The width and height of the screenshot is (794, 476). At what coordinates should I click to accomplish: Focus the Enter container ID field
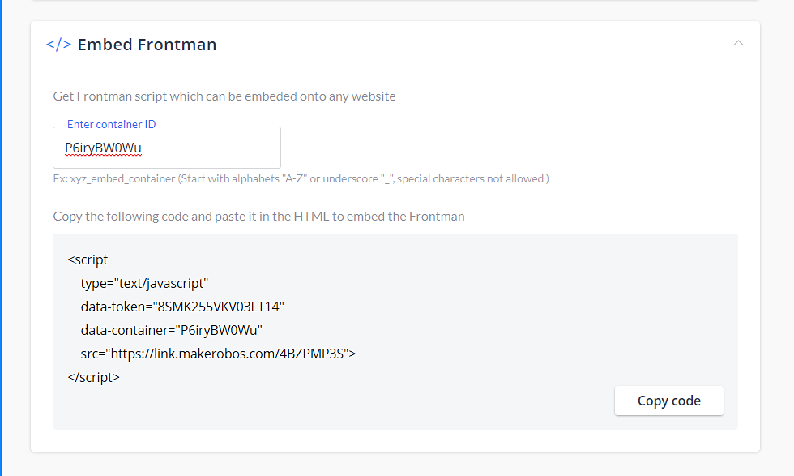[x=167, y=148]
